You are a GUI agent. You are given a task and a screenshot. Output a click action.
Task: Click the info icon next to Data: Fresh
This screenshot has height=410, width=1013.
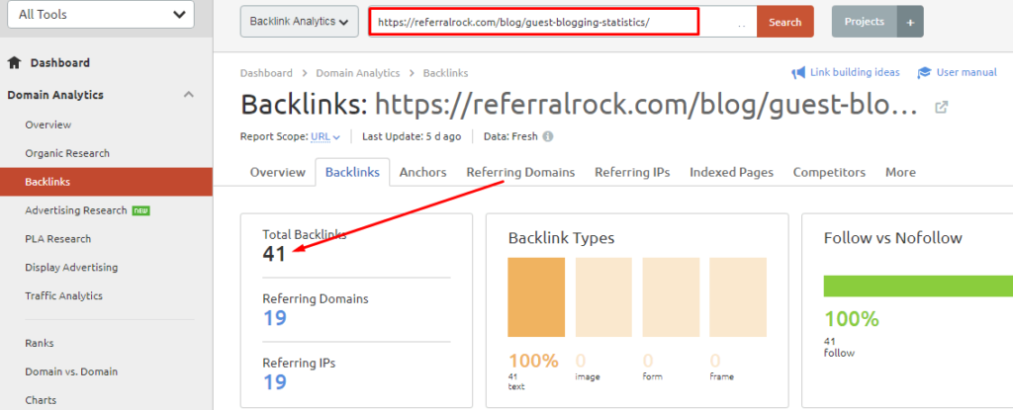click(x=547, y=137)
